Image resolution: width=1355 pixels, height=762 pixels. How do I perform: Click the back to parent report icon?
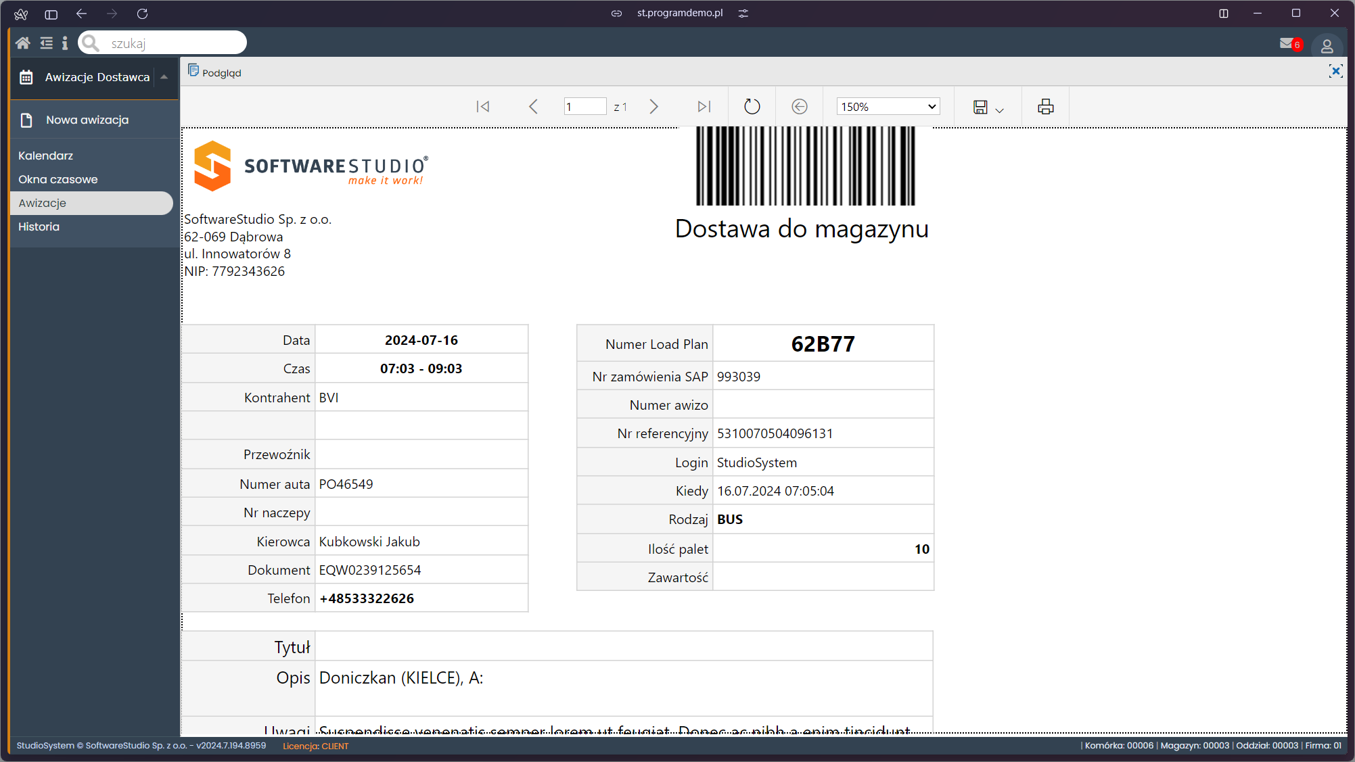pyautogui.click(x=799, y=107)
